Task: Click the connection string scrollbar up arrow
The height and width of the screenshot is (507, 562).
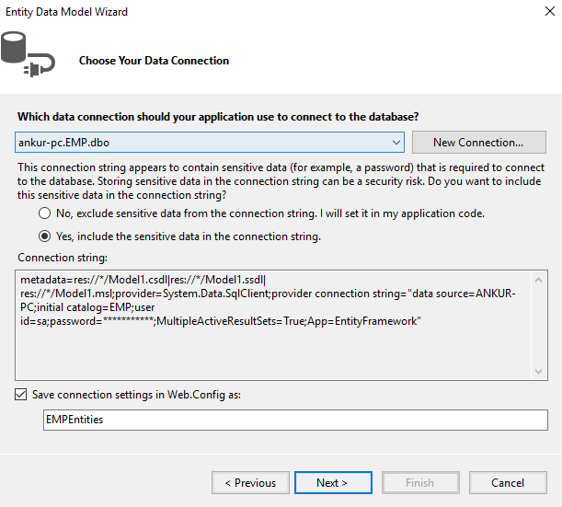Action: click(x=539, y=279)
